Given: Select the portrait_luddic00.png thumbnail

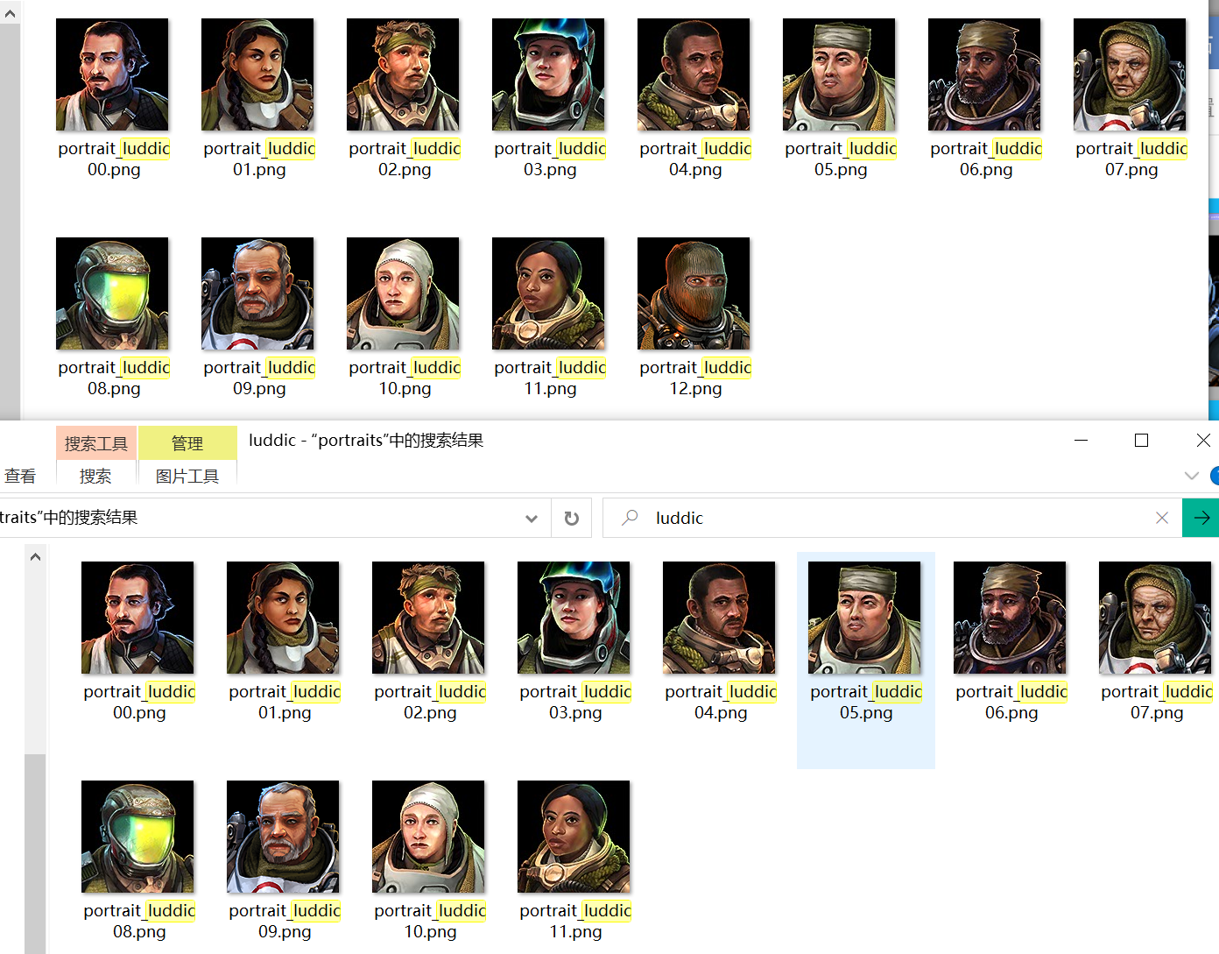Looking at the screenshot, I should pos(137,618).
